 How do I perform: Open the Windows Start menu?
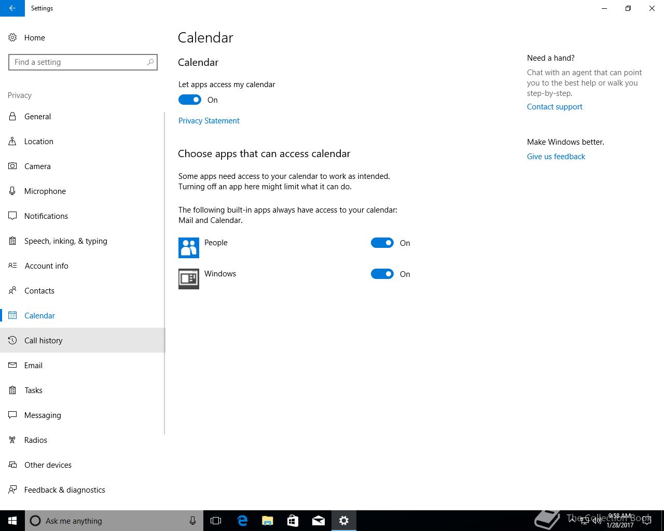[x=12, y=521]
